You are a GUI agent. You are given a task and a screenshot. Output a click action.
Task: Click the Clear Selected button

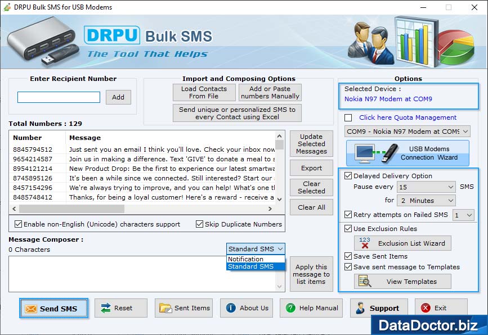pyautogui.click(x=311, y=187)
